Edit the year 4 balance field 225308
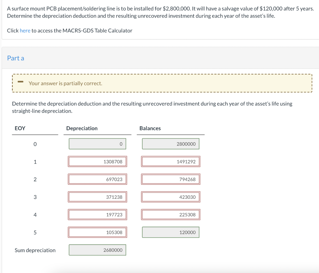The width and height of the screenshot is (319, 273). (x=171, y=215)
